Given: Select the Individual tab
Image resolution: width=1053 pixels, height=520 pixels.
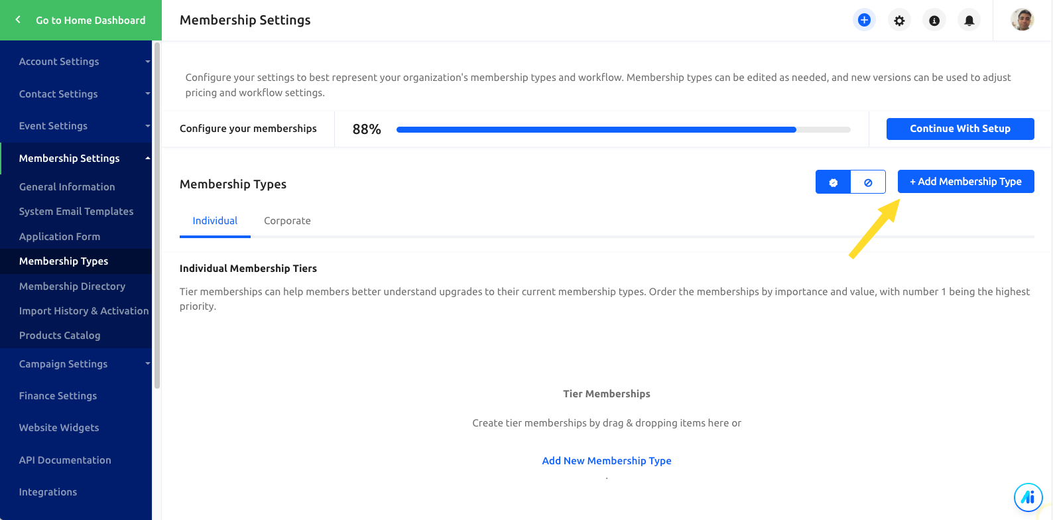Looking at the screenshot, I should (x=215, y=221).
